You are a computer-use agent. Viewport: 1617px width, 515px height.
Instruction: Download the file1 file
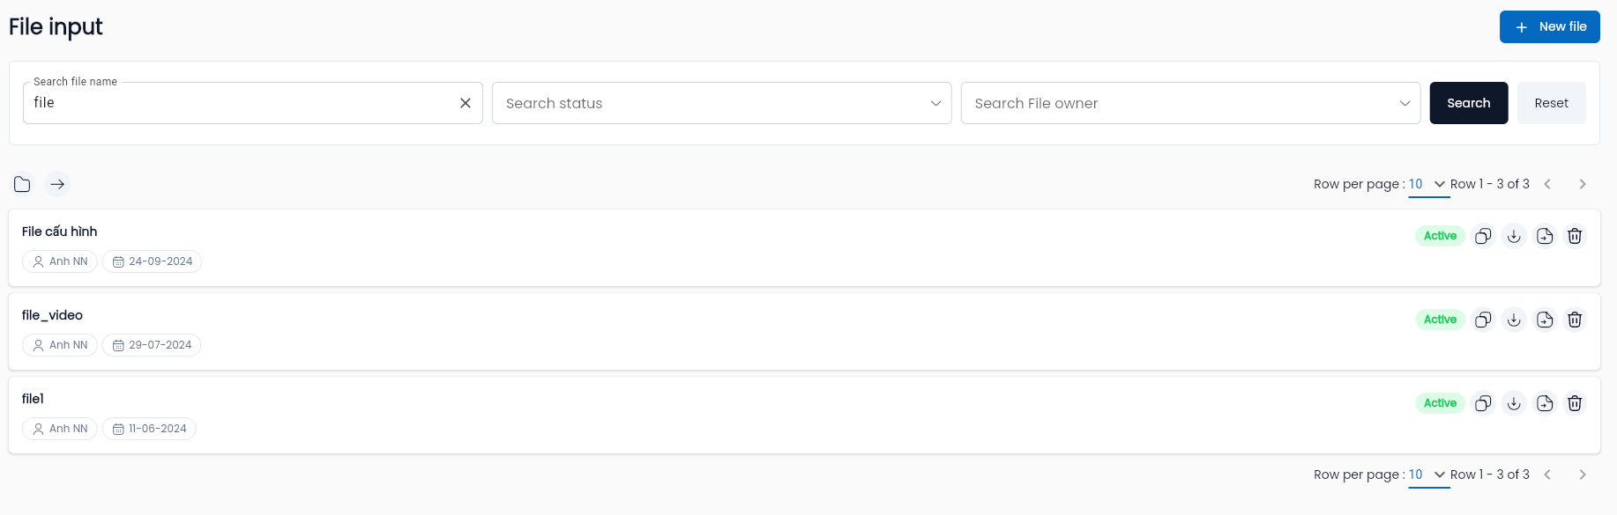pos(1514,403)
